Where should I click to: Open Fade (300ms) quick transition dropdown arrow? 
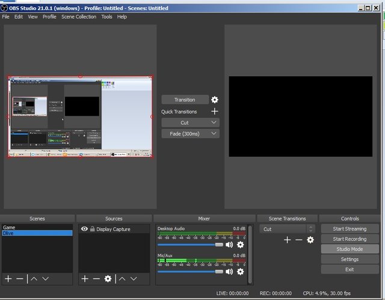click(x=214, y=133)
